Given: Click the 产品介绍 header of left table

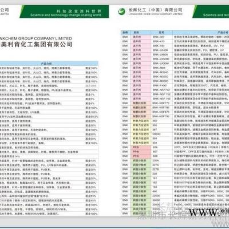Looking at the screenshot, I should pyautogui.click(x=46, y=64).
